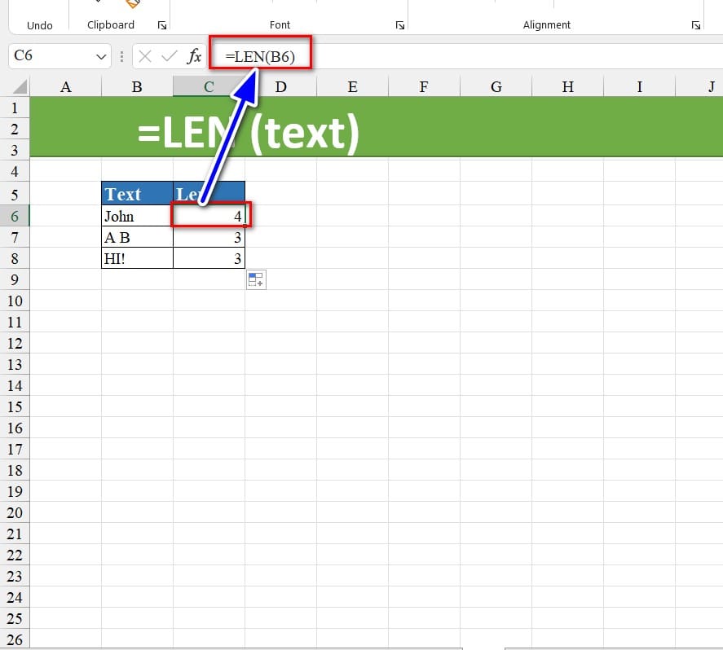Image resolution: width=723 pixels, height=650 pixels.
Task: Expand the Name Box dropdown arrow
Action: point(102,57)
